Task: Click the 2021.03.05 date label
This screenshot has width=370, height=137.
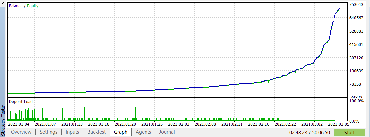Action: [339, 124]
